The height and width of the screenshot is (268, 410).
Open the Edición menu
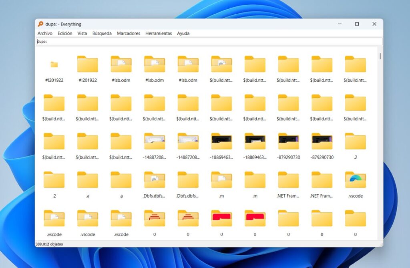[65, 33]
